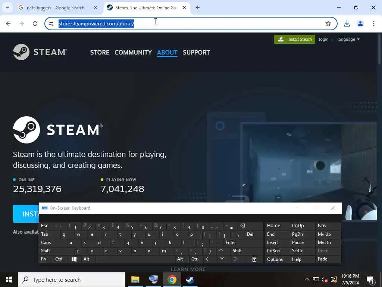Toggle right Ctrl key on On-Screen Keyboard

coord(196,259)
